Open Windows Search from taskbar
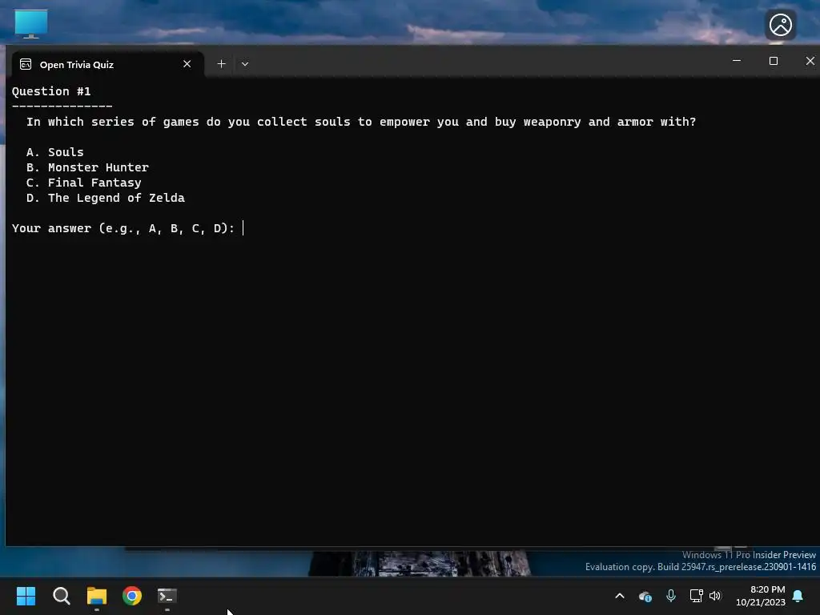Screen dimensions: 820x615 tap(61, 596)
